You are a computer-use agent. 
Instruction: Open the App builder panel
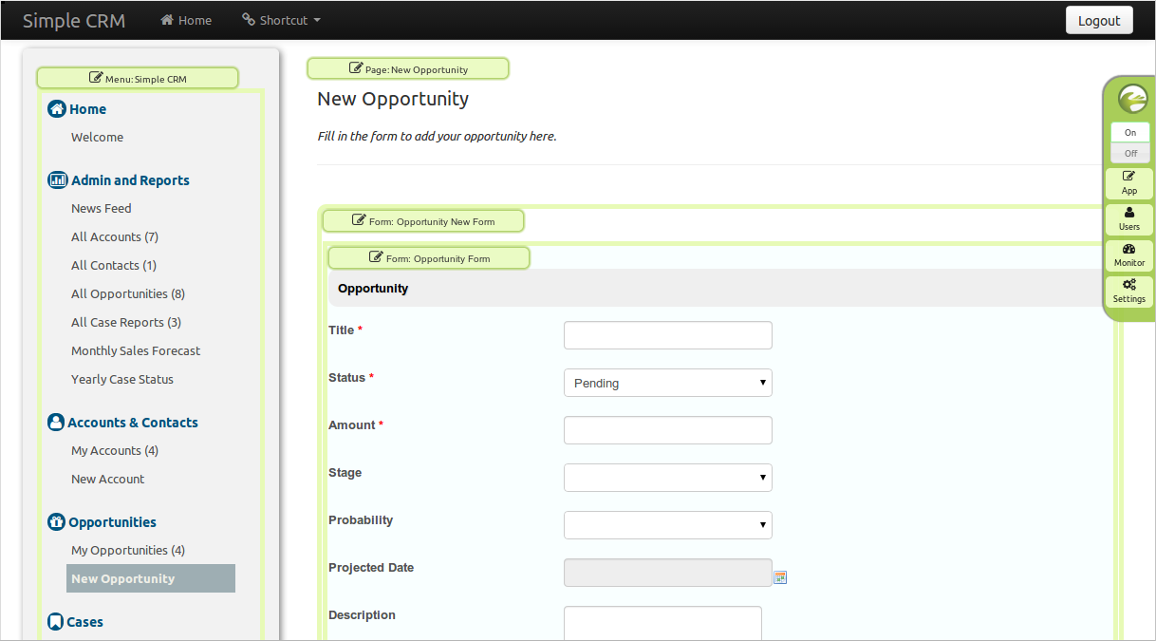[1129, 183]
